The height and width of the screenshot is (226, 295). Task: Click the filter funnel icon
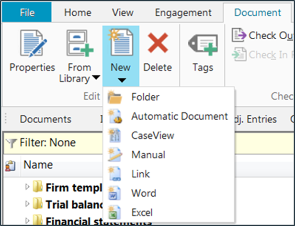pyautogui.click(x=11, y=143)
